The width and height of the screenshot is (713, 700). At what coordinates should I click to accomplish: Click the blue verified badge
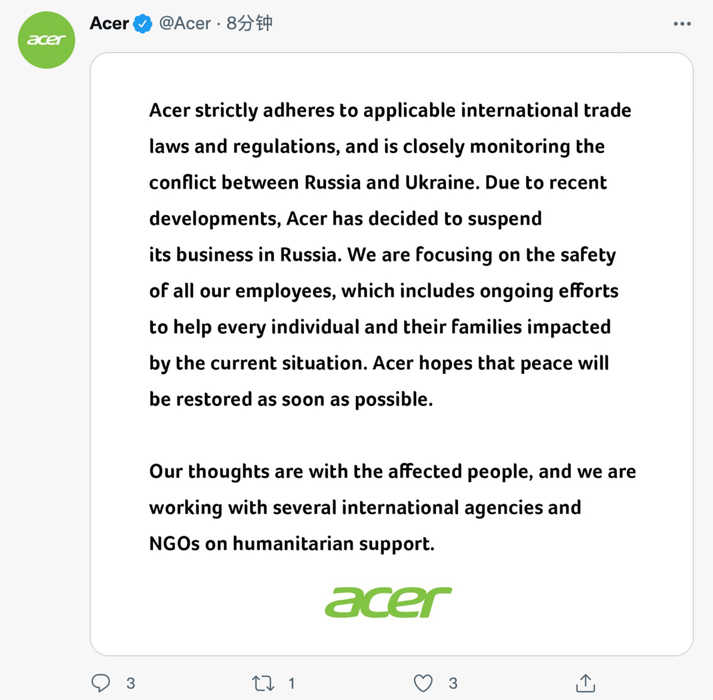(x=142, y=24)
